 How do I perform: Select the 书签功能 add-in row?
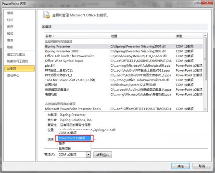click(124, 95)
